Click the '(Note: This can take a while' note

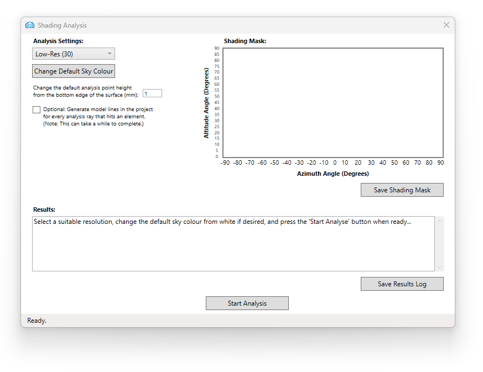point(94,124)
